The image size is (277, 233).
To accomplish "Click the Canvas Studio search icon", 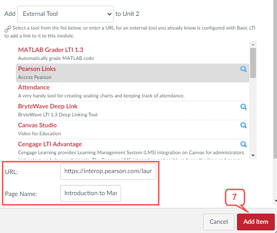I will pyautogui.click(x=244, y=125).
